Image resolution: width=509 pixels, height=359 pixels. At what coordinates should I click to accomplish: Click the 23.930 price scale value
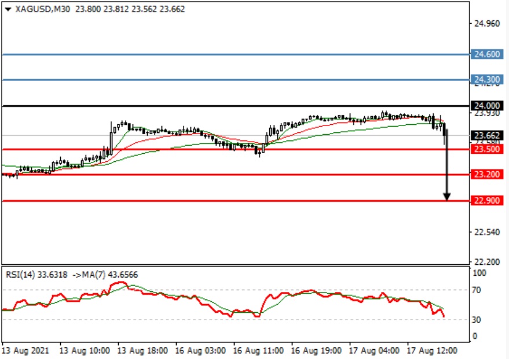(x=487, y=113)
